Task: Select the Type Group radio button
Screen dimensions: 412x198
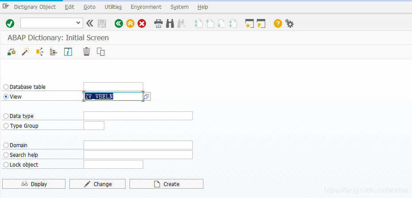Action: (6, 126)
